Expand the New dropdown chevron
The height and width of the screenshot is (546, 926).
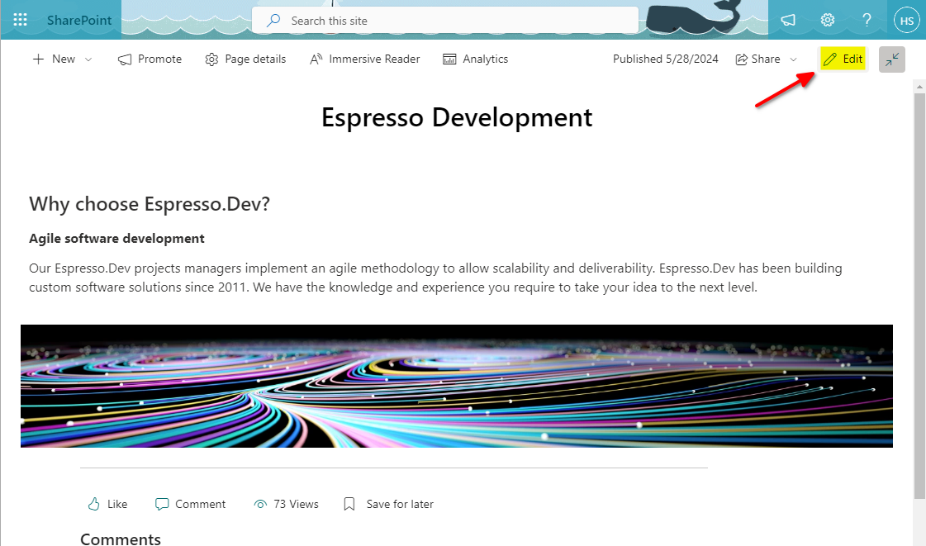click(x=88, y=59)
